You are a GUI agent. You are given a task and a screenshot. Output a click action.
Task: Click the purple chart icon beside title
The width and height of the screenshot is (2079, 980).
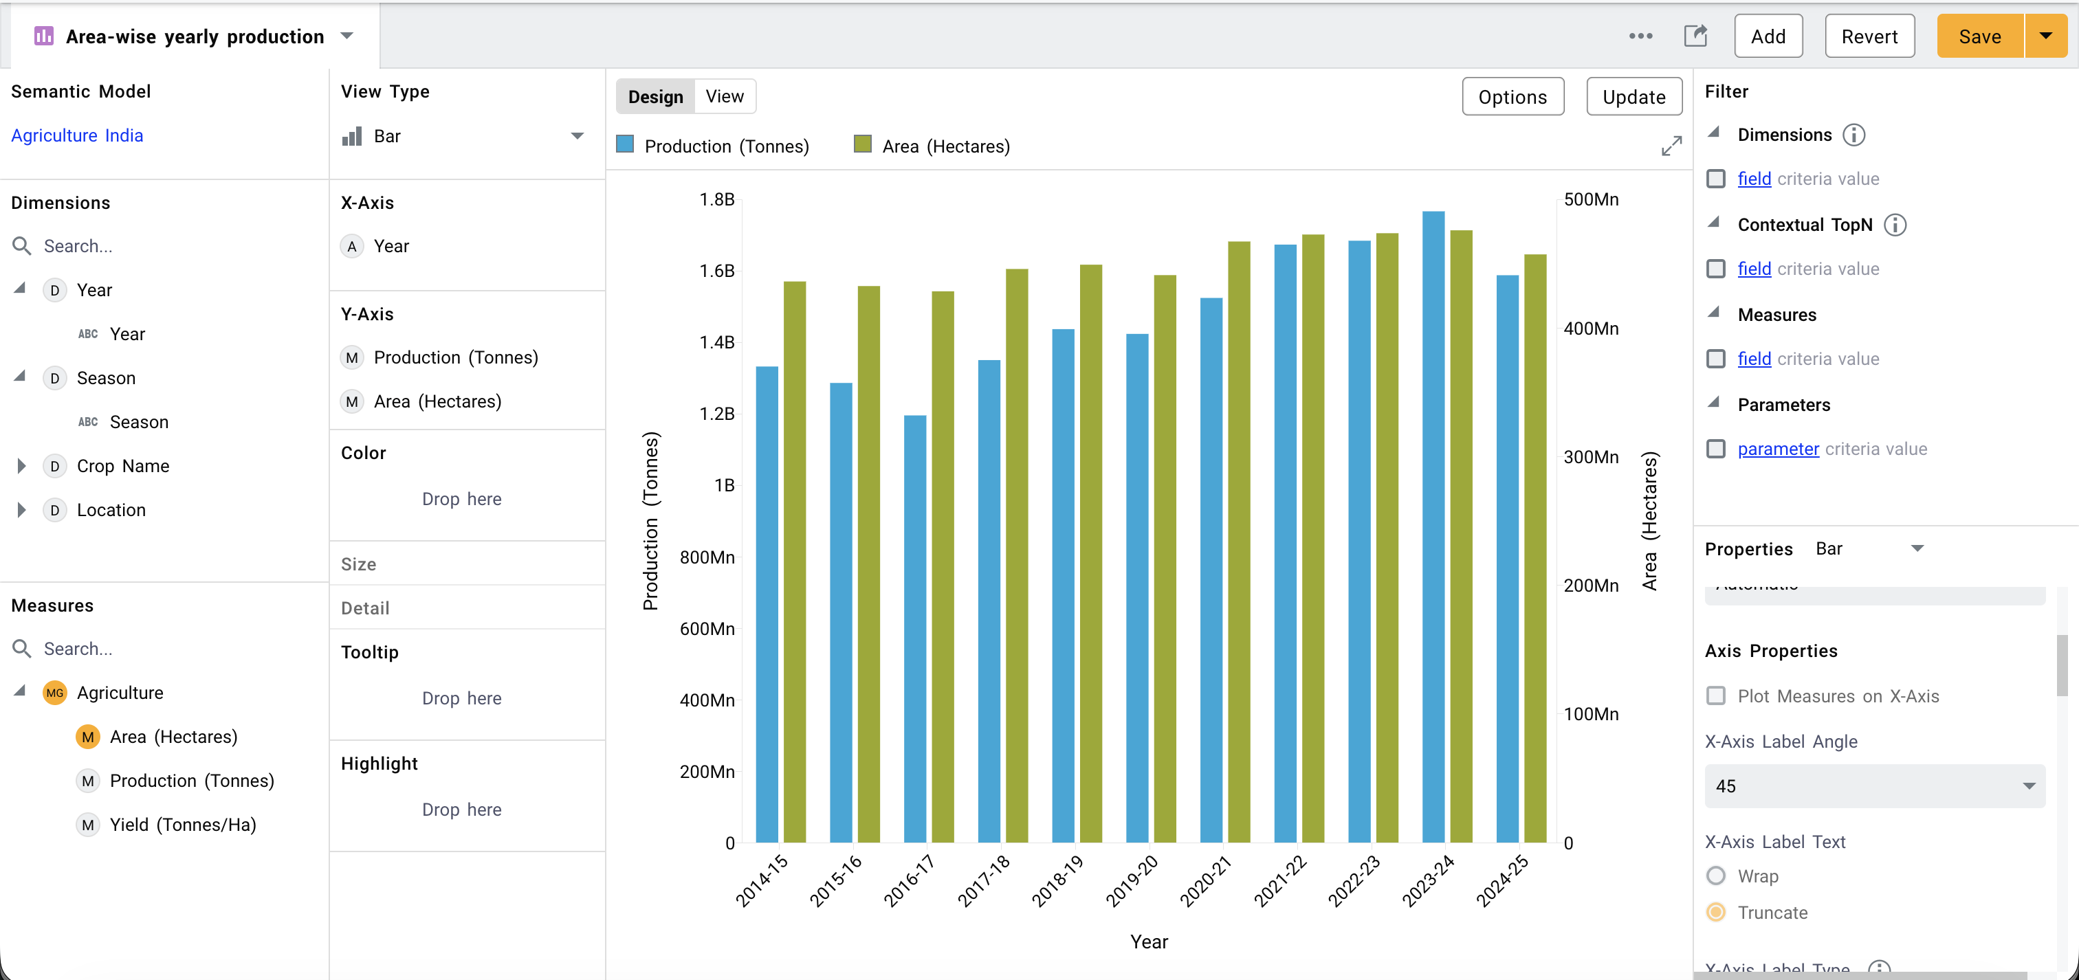click(x=43, y=36)
